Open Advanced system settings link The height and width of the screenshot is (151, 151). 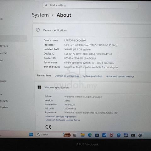pyautogui.click(x=120, y=76)
